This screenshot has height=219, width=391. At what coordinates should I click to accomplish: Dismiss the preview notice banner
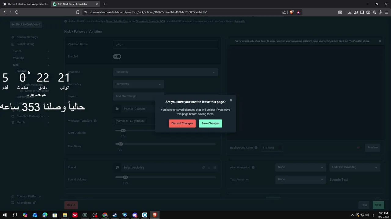click(x=380, y=41)
